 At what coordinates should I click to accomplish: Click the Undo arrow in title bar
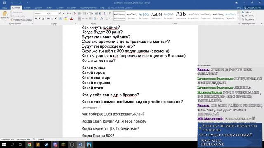click(12, 3)
